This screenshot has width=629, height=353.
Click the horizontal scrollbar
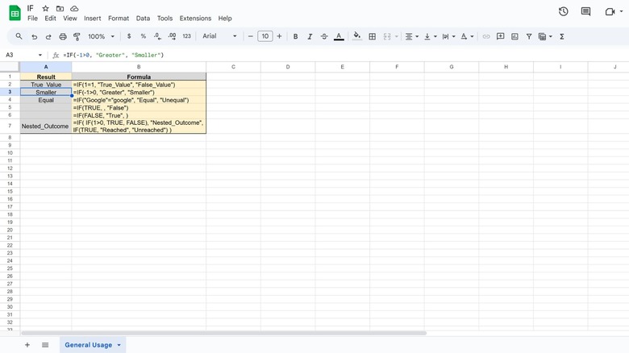pyautogui.click(x=224, y=333)
